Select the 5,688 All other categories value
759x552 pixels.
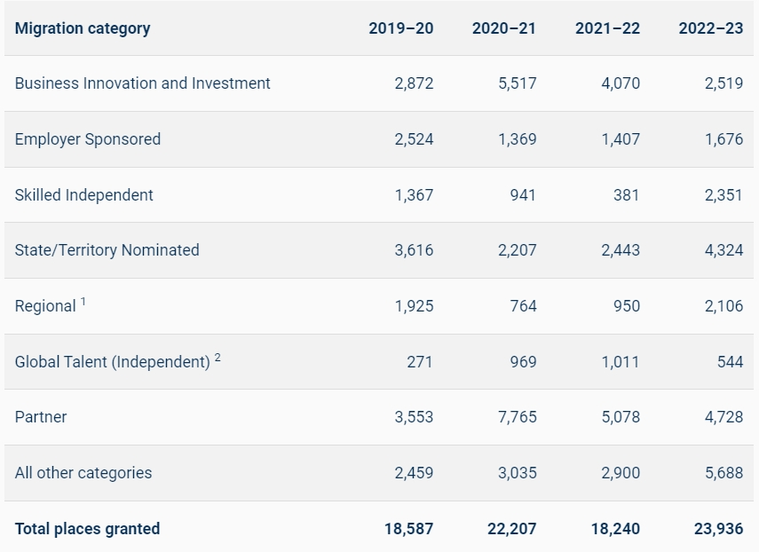(x=723, y=473)
